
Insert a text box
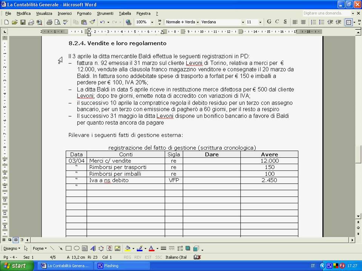coord(85,248)
